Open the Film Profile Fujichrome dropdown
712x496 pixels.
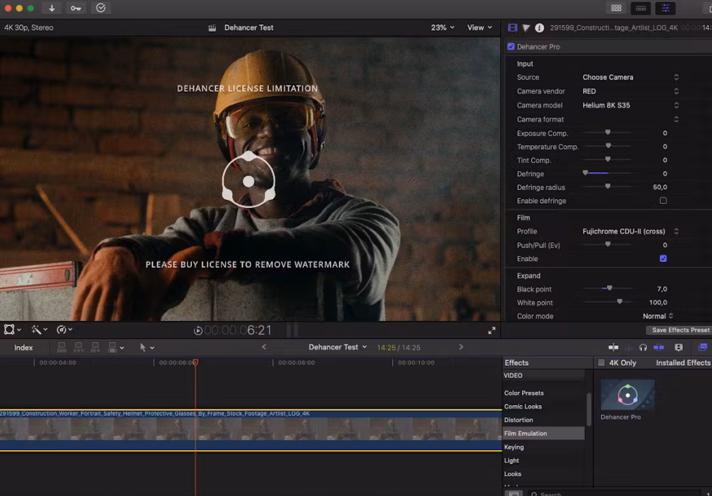[x=631, y=231]
